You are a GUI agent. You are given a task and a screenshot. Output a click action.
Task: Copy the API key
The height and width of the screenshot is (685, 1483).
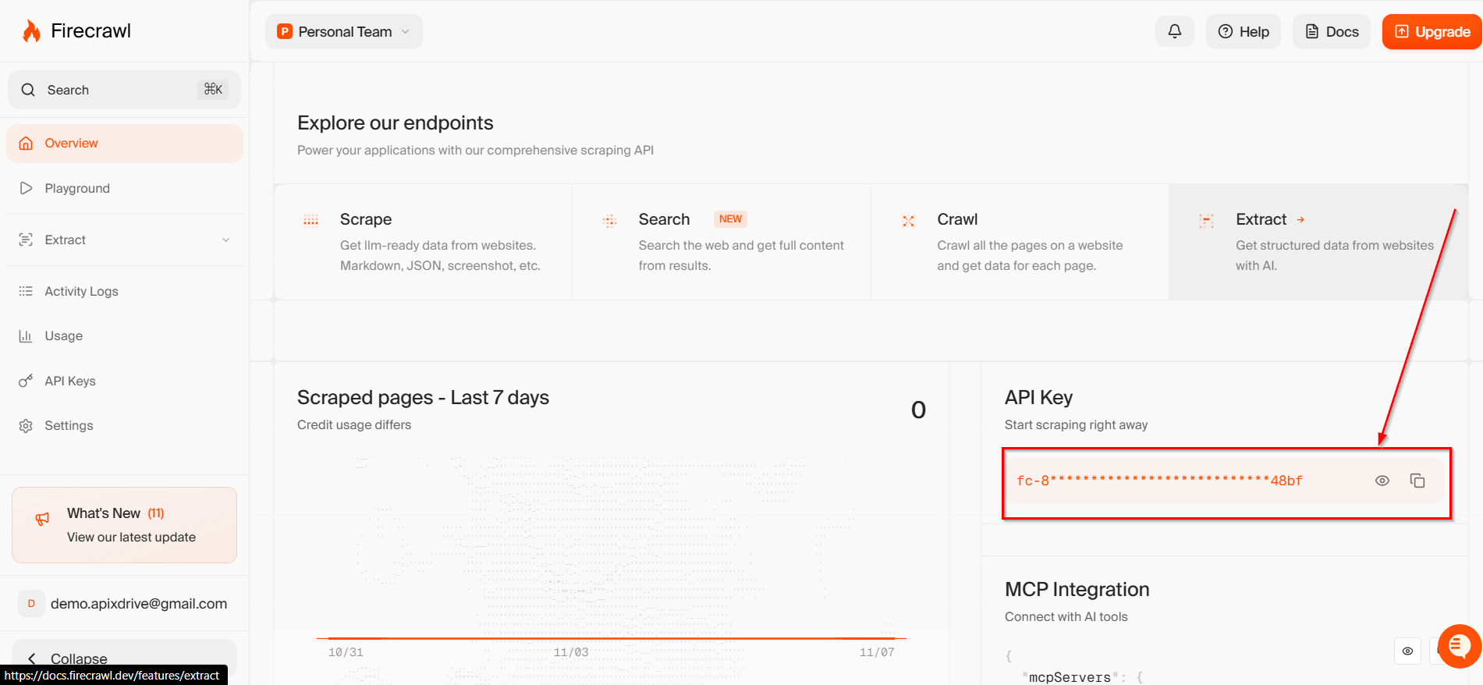pyautogui.click(x=1417, y=481)
